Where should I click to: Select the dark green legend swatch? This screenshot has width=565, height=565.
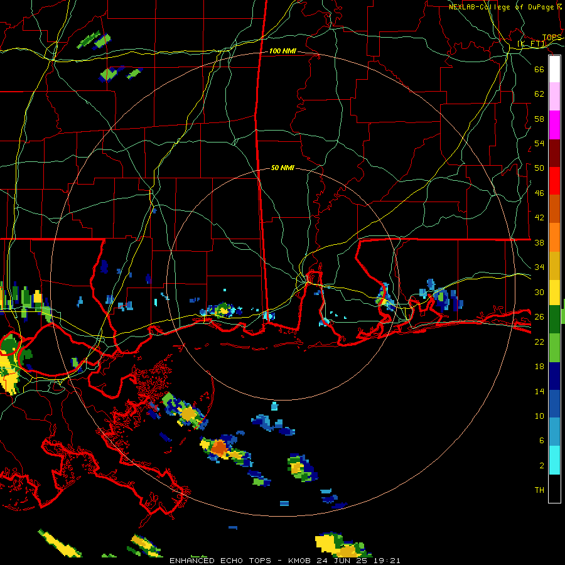554,320
